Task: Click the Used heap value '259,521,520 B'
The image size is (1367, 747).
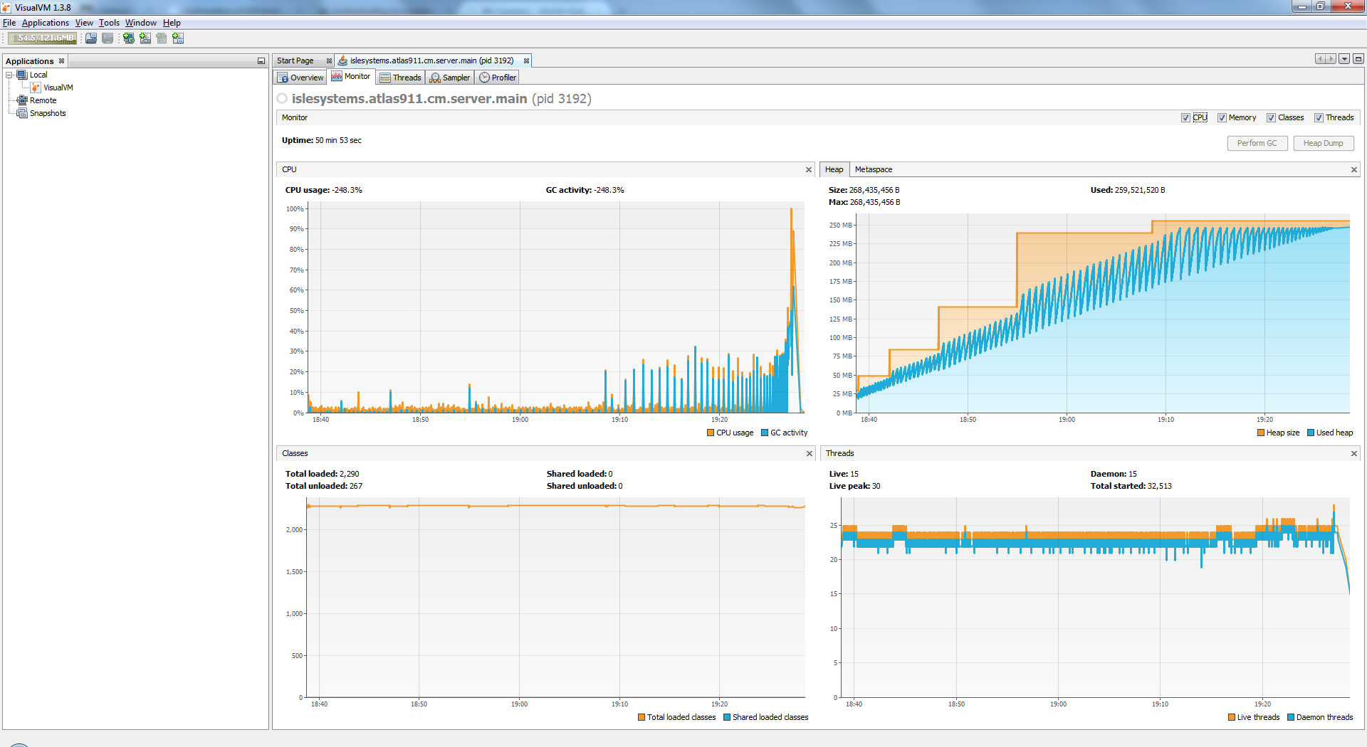Action: pos(1140,190)
